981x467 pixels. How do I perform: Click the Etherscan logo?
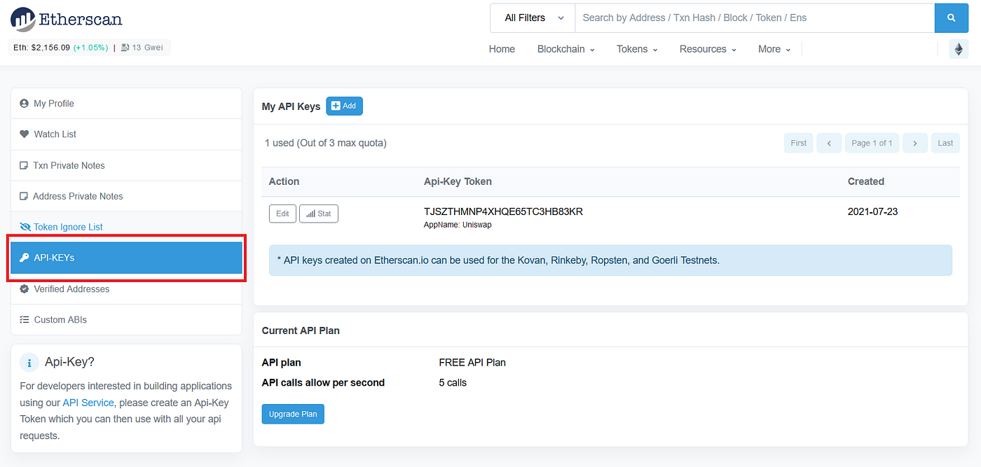pyautogui.click(x=65, y=19)
